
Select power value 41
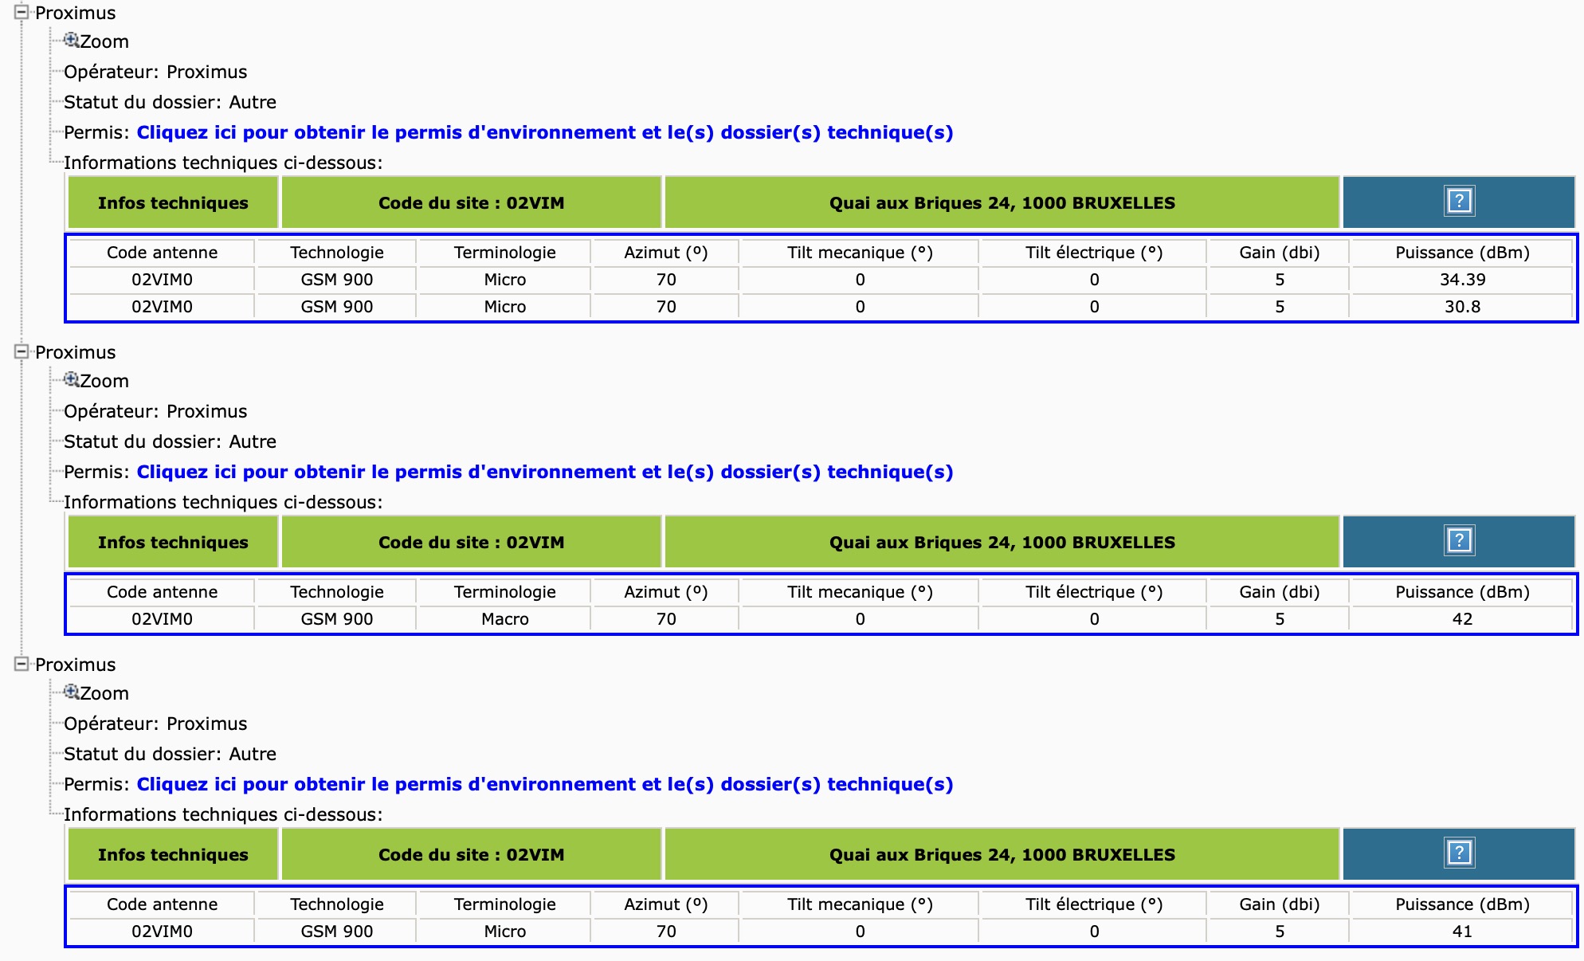[x=1462, y=932]
